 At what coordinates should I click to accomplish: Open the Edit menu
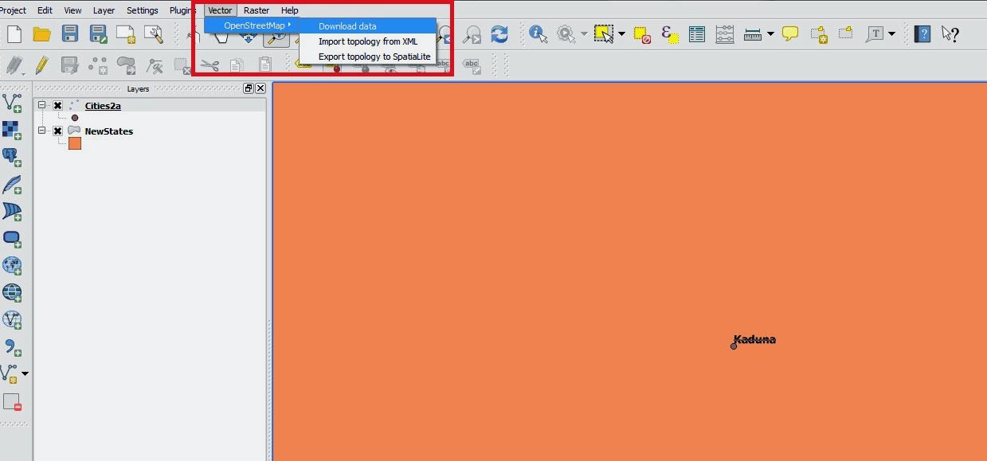pos(45,10)
